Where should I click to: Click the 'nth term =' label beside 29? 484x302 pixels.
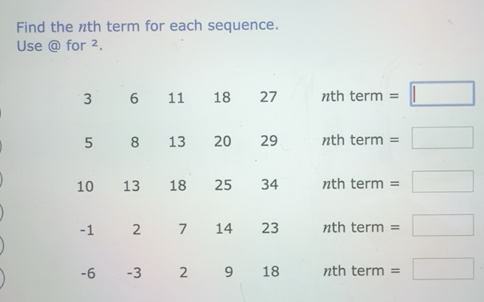[x=359, y=140]
